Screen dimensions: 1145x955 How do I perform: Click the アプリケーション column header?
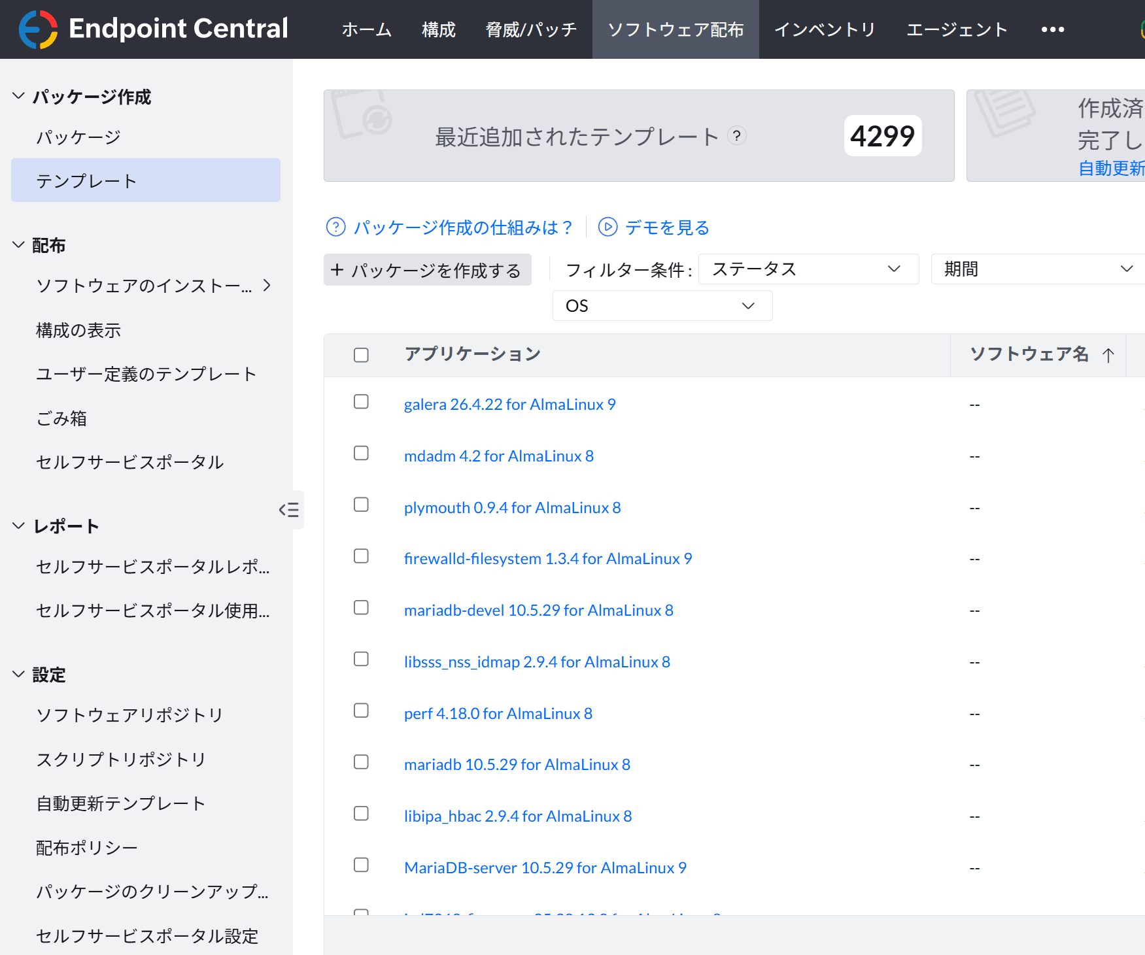[473, 354]
